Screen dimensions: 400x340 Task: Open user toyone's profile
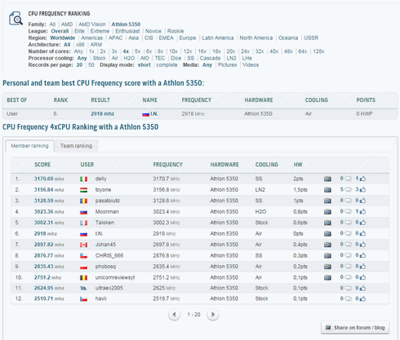coord(103,190)
